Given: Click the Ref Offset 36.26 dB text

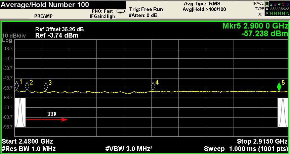Looking at the screenshot, I should 59,30.
